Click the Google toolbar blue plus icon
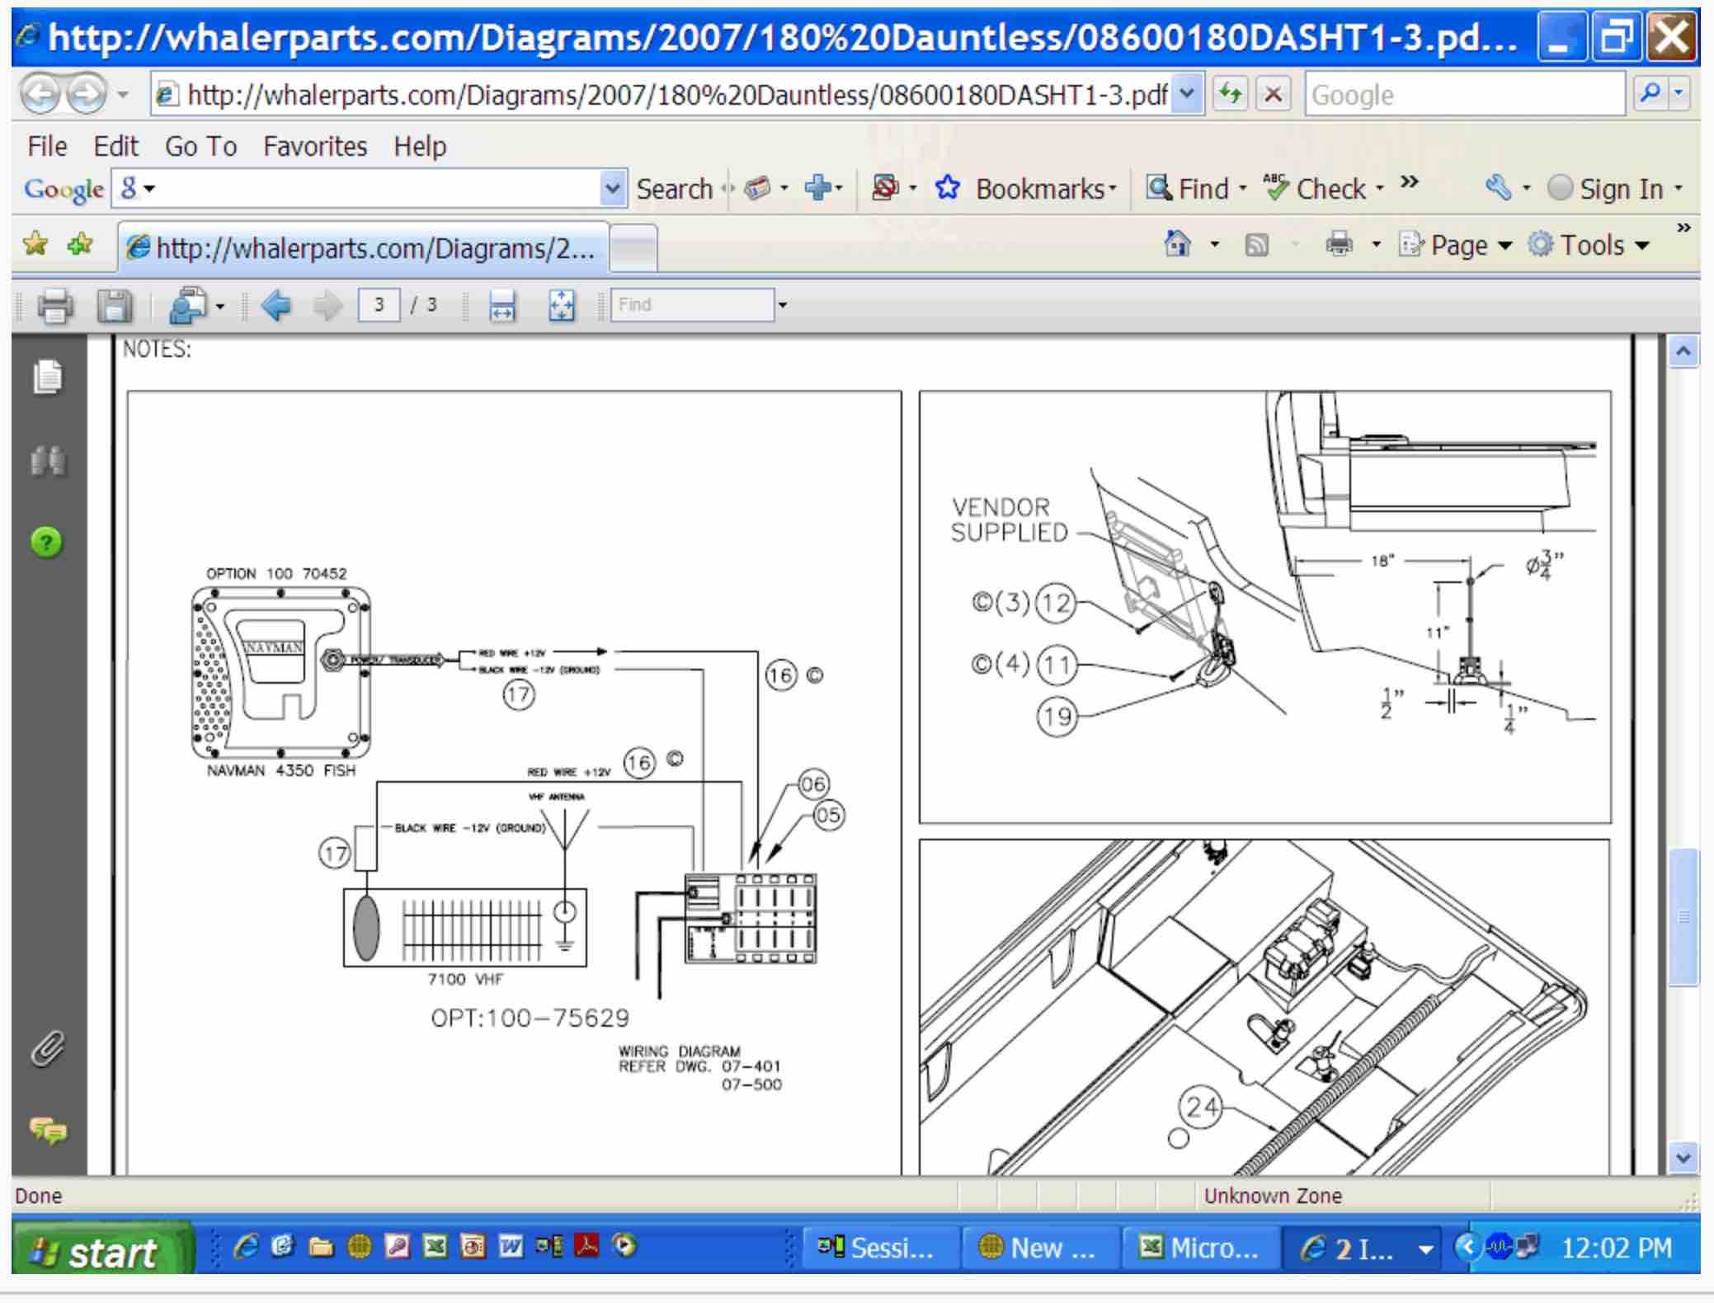This screenshot has height=1303, width=1714. pyautogui.click(x=818, y=189)
